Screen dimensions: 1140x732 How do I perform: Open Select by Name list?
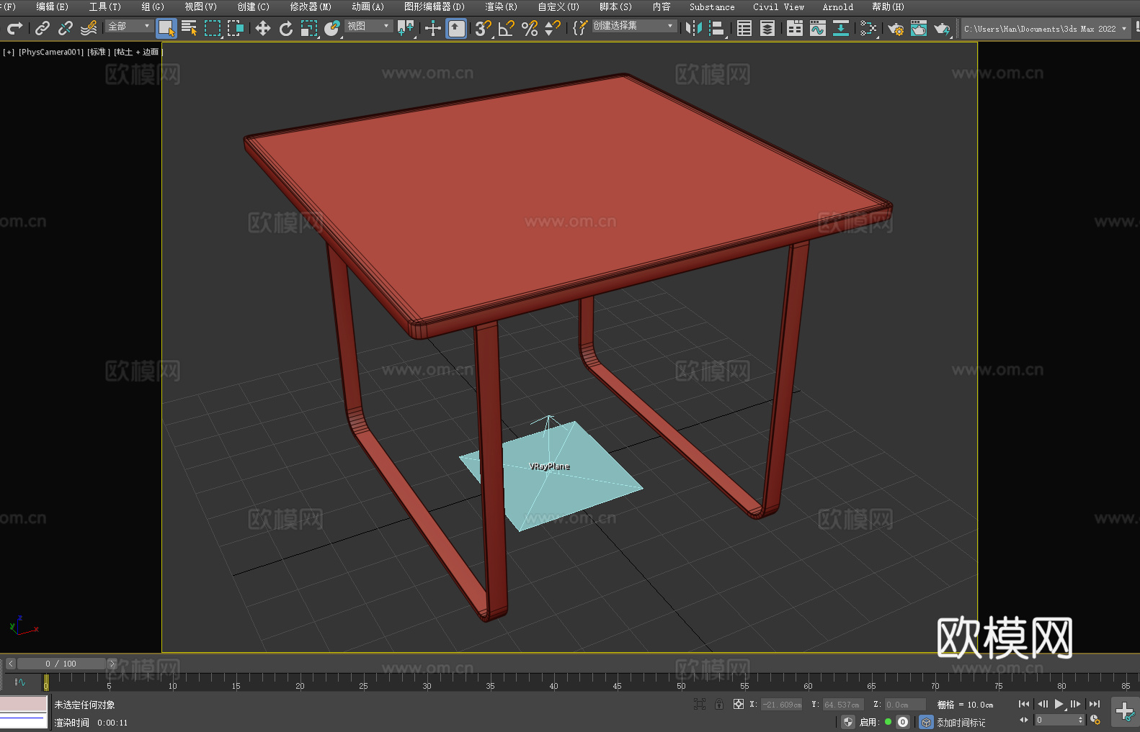[190, 28]
